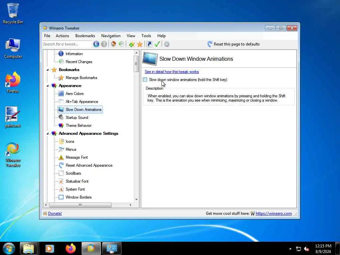
Task: Click the recent changes clock toolbar icon
Action: [122, 44]
